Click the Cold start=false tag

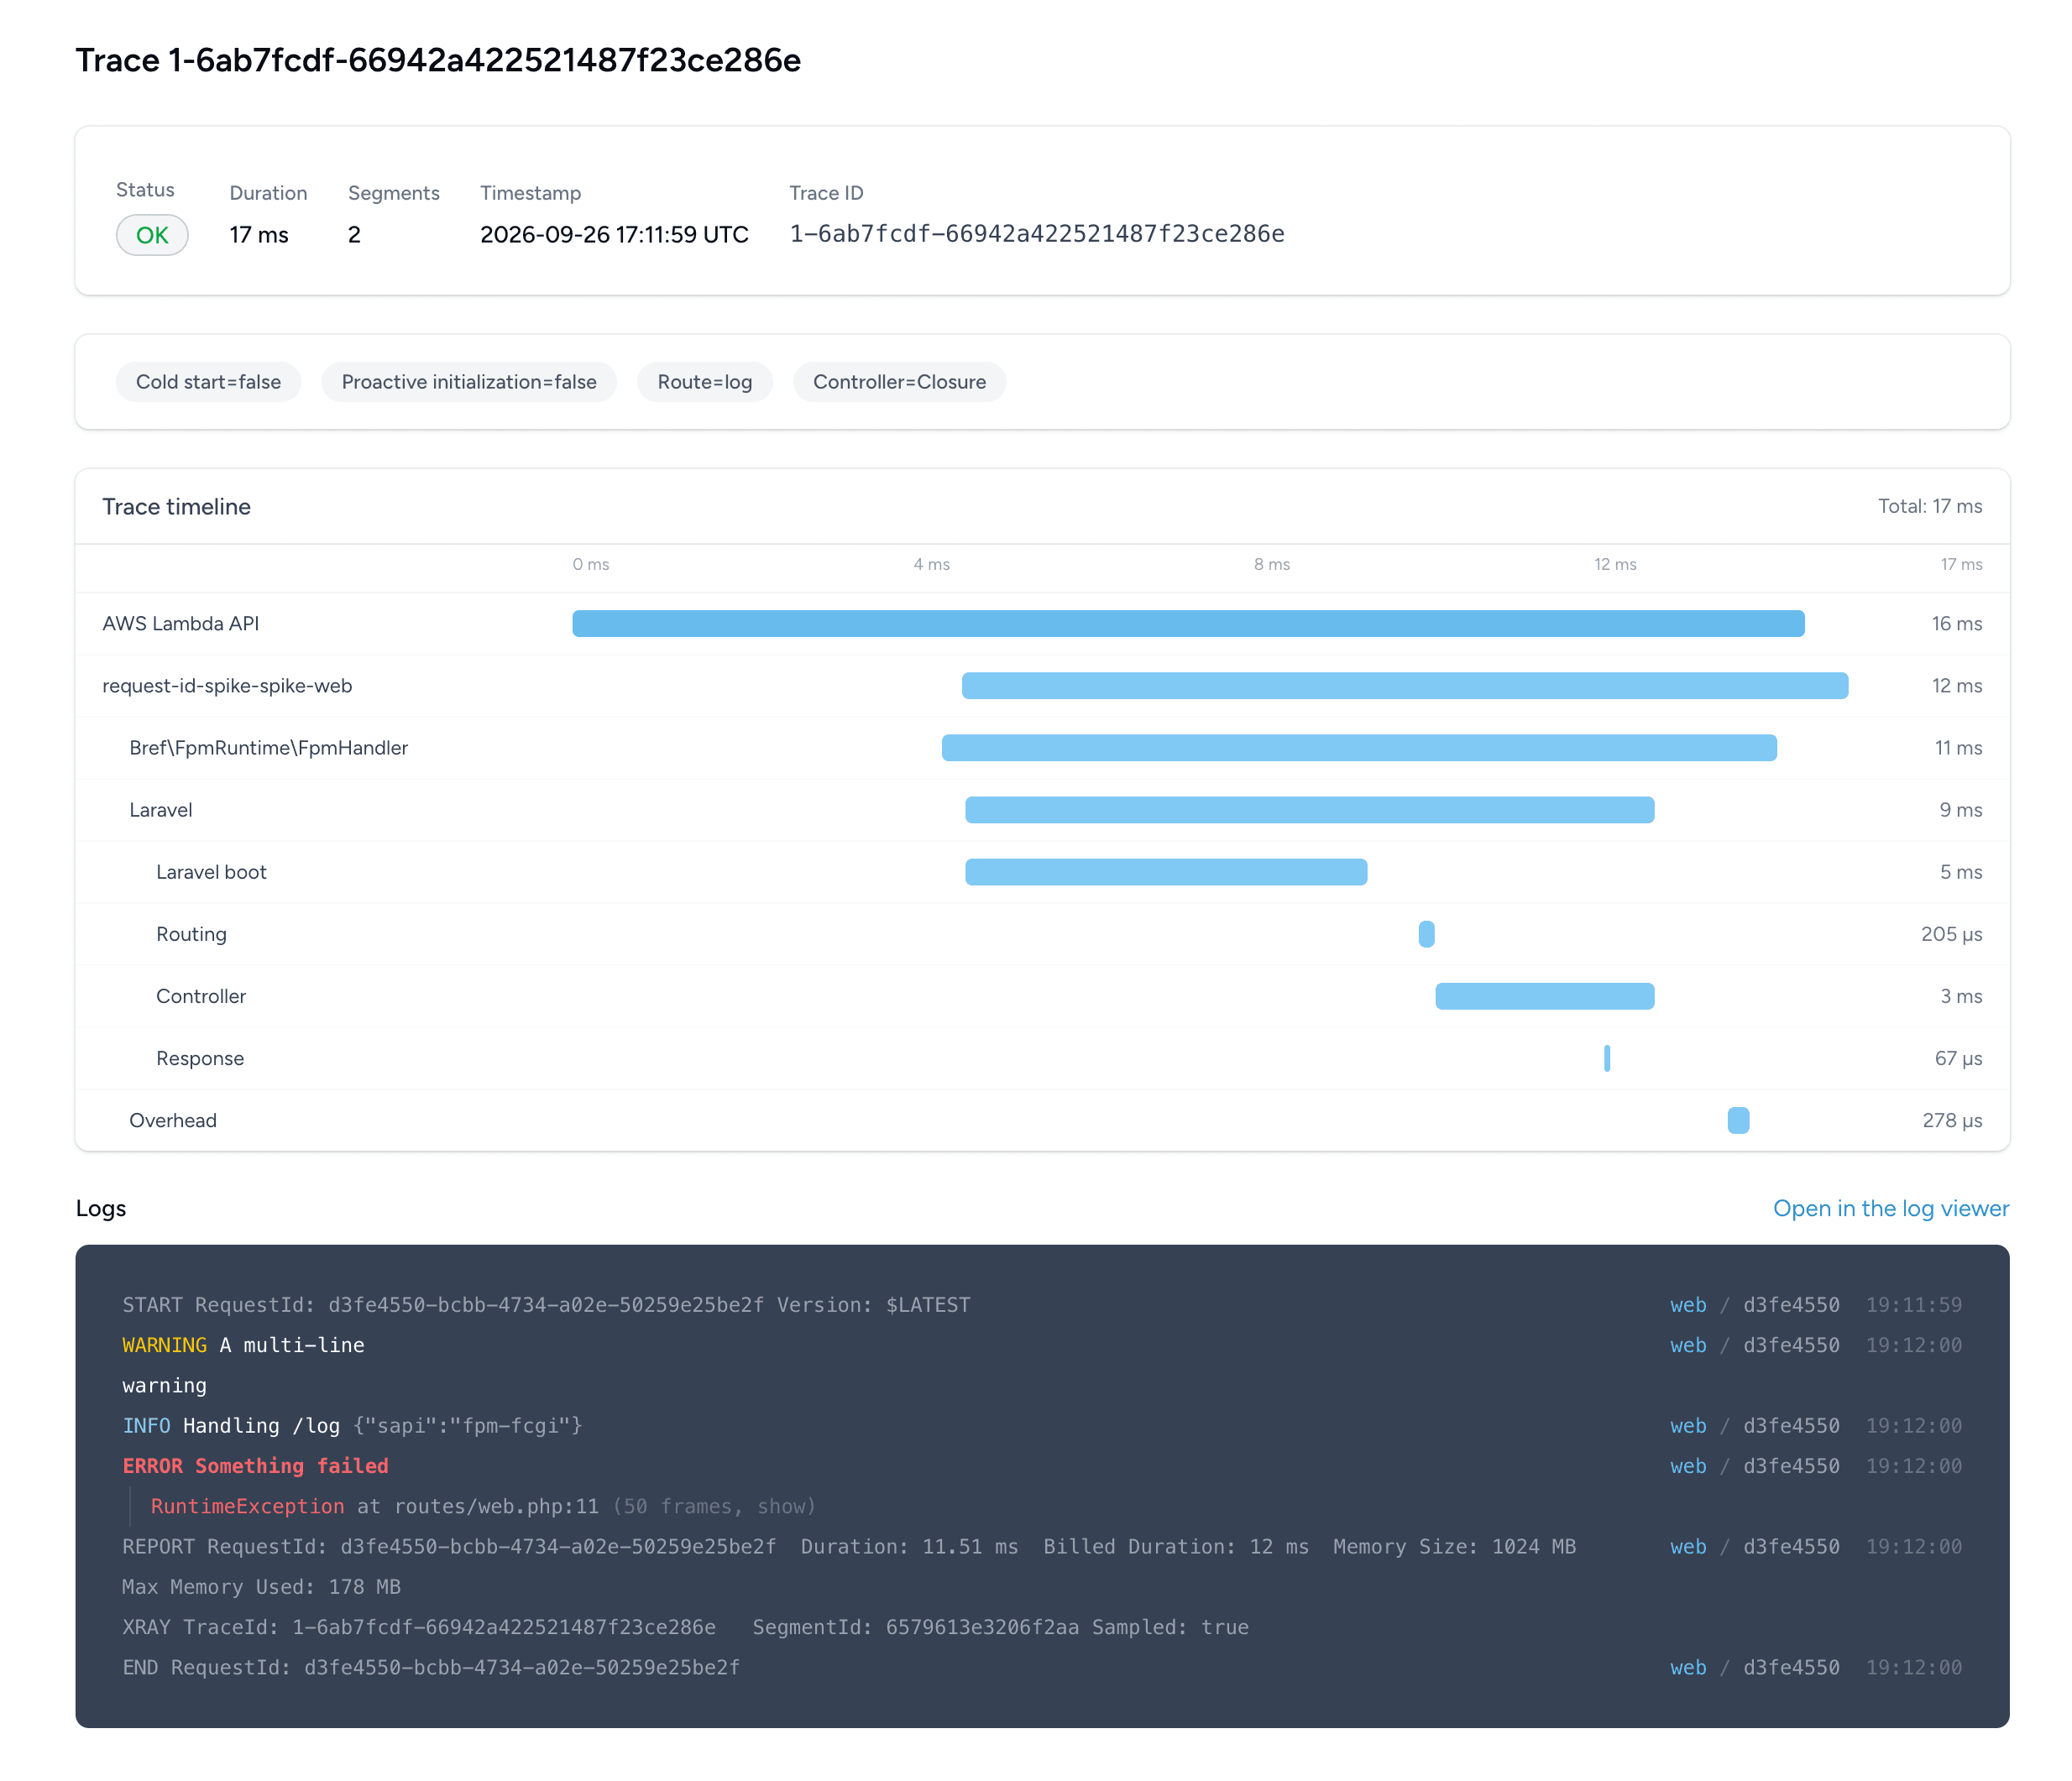pos(208,382)
